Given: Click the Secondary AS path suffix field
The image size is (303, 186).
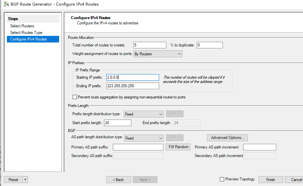Looking at the screenshot, I should pyautogui.click(x=138, y=156).
